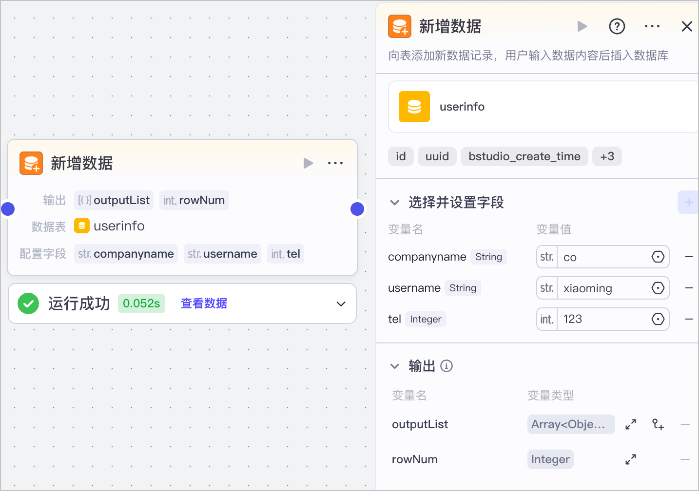Image resolution: width=699 pixels, height=491 pixels.
Task: Click the tel tag on canvas node
Action: [286, 254]
